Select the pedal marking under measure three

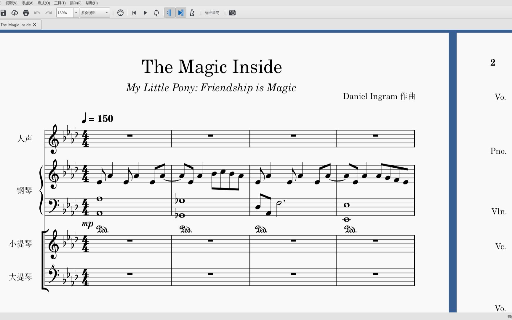[261, 229]
